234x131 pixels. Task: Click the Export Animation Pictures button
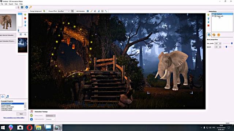[8, 41]
